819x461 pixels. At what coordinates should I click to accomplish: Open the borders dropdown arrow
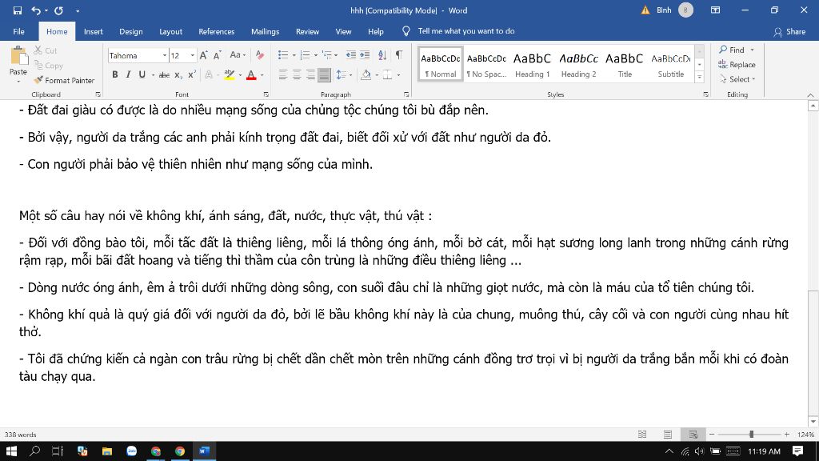tap(398, 75)
